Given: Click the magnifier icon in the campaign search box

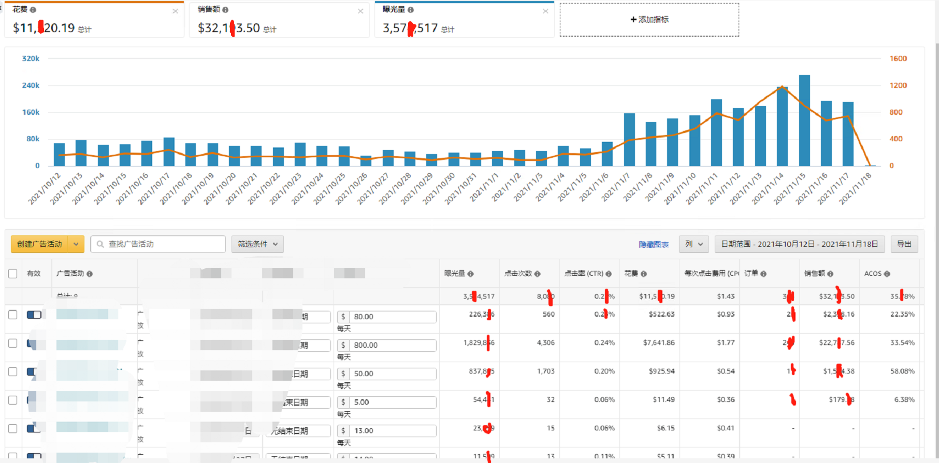Looking at the screenshot, I should pos(100,244).
